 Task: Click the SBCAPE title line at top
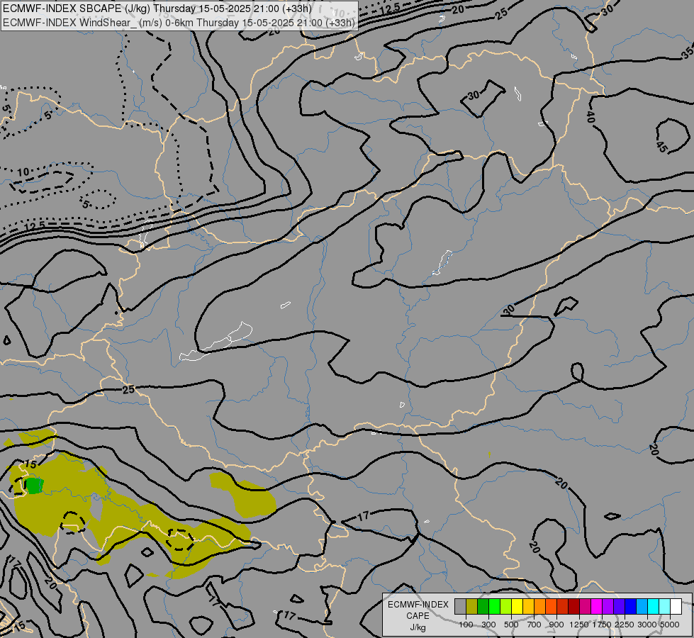[157, 9]
